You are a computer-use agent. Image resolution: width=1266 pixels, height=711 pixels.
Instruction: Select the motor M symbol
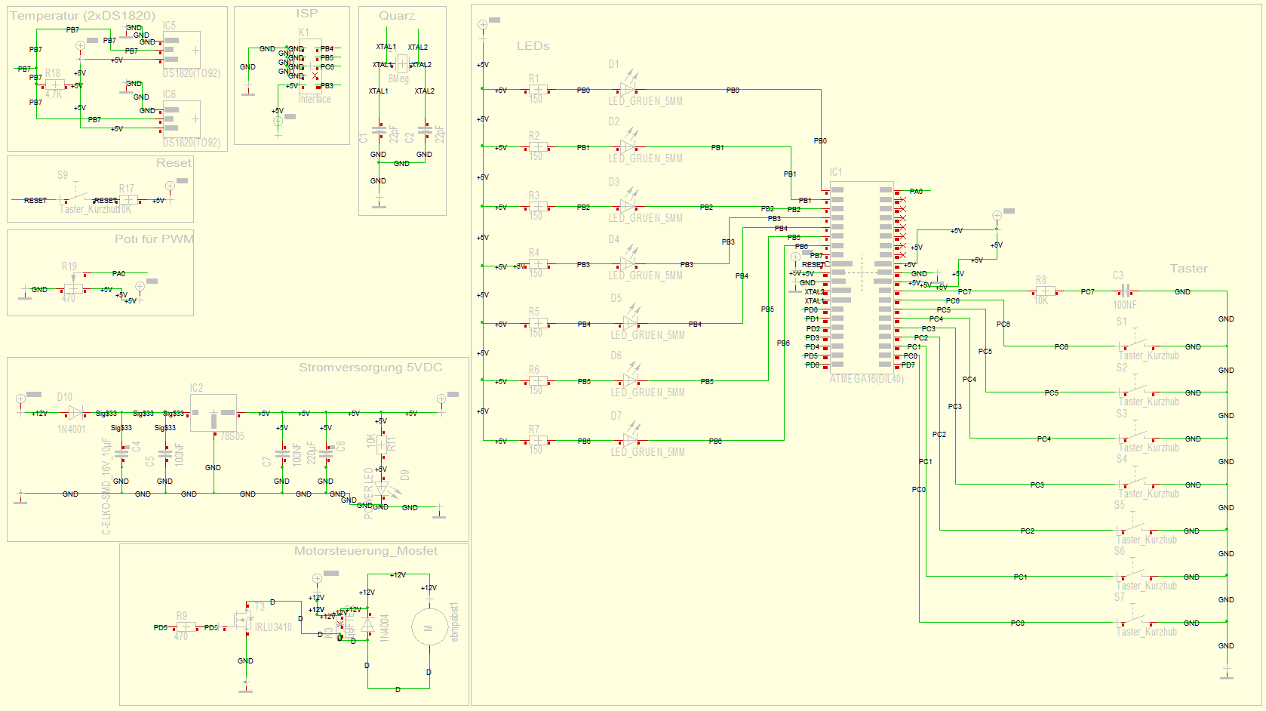click(x=429, y=628)
